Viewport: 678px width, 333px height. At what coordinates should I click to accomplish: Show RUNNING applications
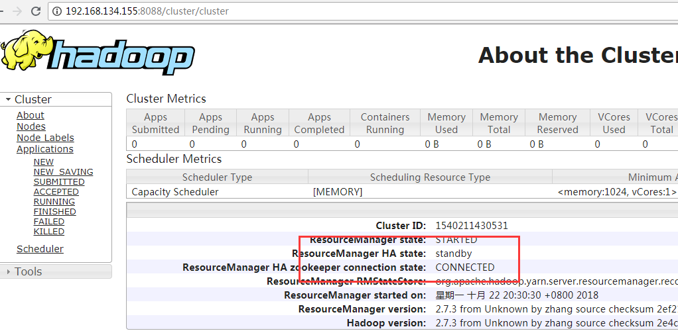[54, 201]
